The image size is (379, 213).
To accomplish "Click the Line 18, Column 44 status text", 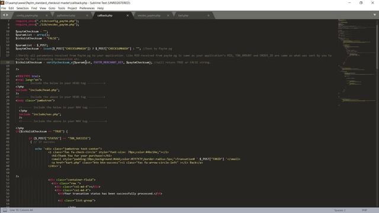I will 21,211.
